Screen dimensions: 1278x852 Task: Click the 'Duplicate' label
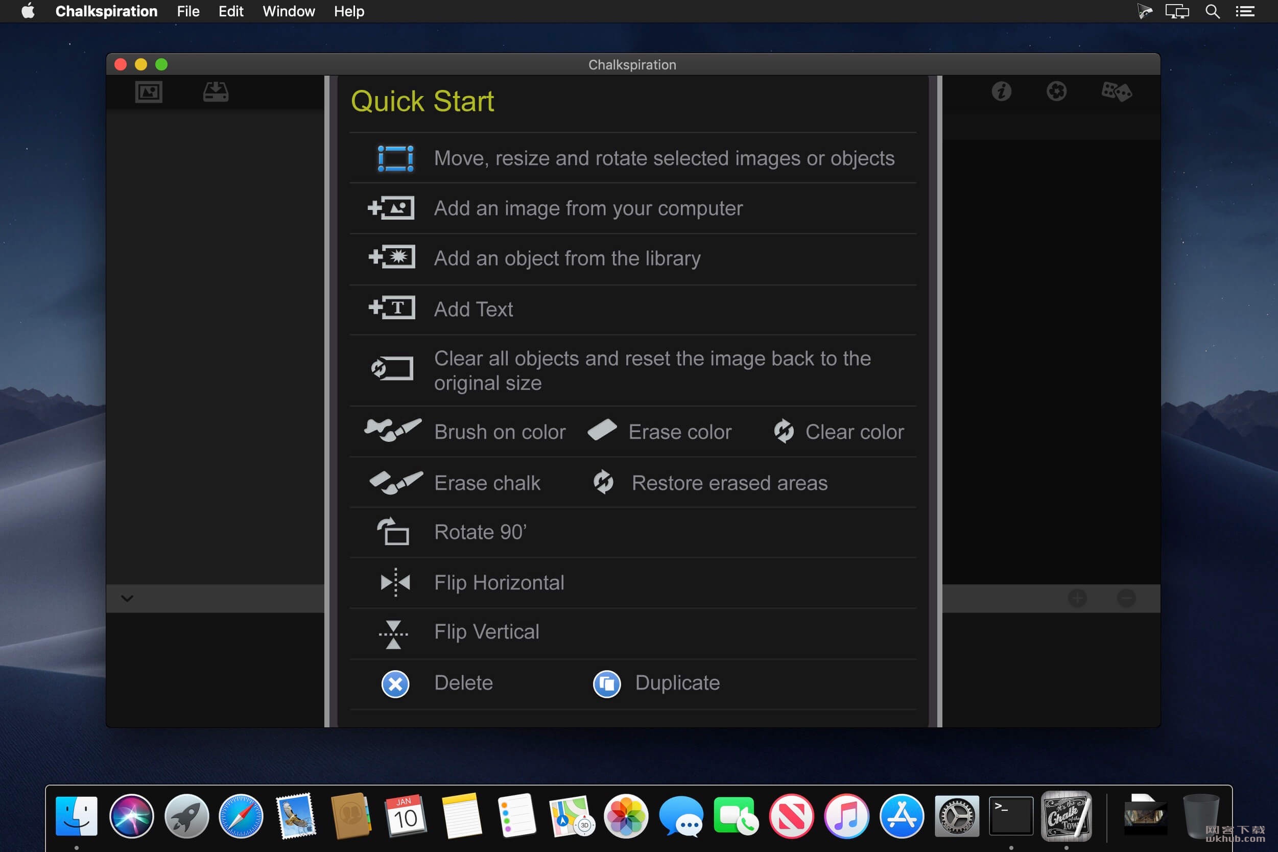tap(677, 682)
